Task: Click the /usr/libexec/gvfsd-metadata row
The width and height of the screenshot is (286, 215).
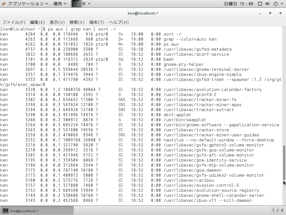Action: pyautogui.click(x=116, y=49)
